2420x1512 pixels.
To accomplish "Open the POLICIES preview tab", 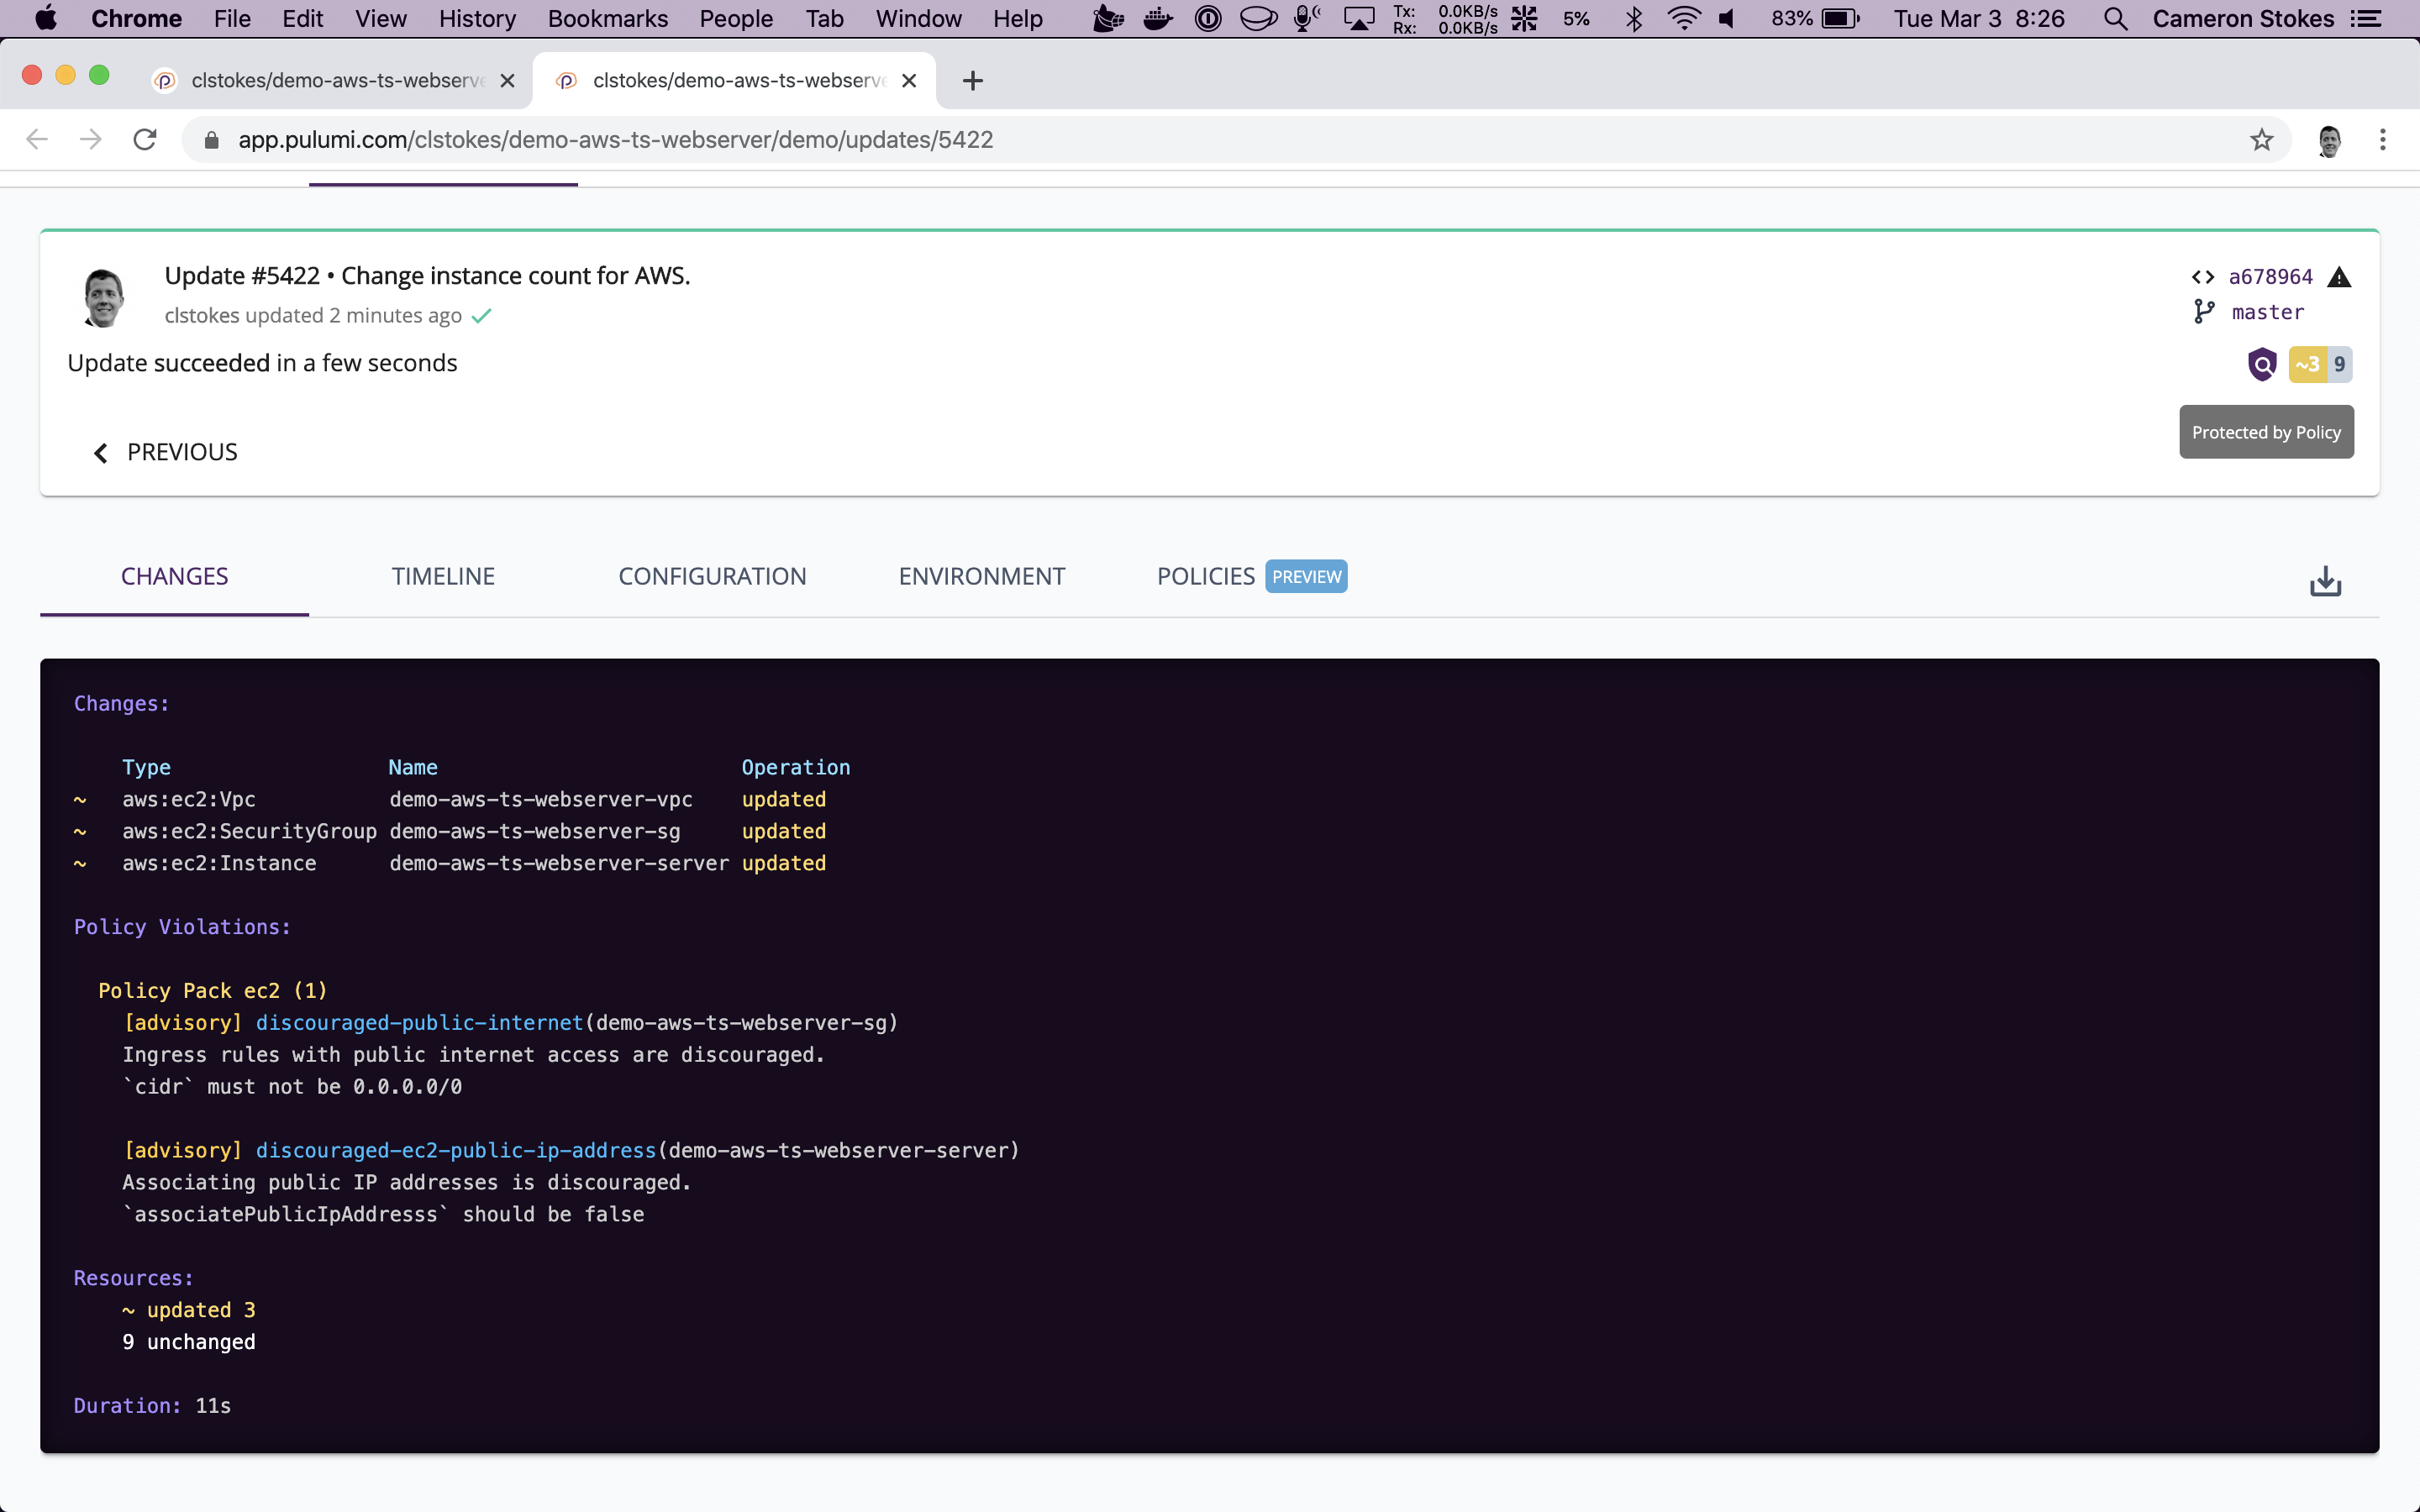I will point(1205,576).
